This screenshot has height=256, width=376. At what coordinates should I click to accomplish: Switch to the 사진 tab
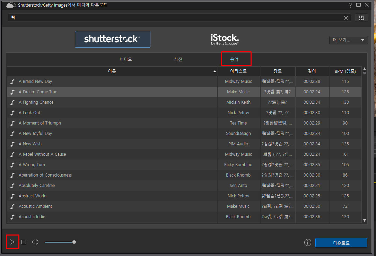178,59
